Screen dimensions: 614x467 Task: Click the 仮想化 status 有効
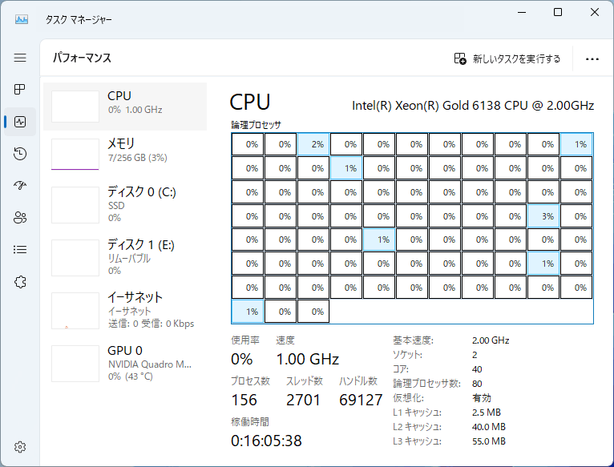click(x=481, y=398)
